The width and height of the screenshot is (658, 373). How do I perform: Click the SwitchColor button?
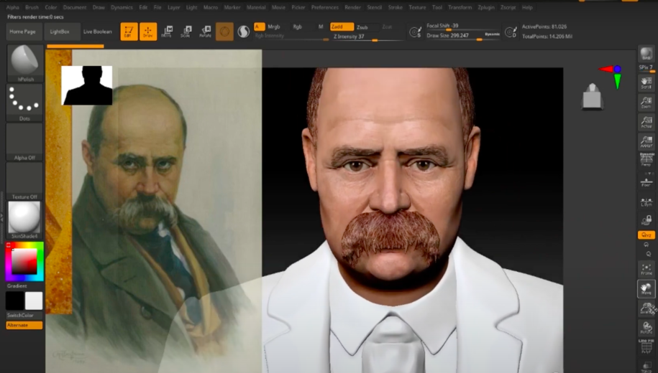click(x=19, y=315)
